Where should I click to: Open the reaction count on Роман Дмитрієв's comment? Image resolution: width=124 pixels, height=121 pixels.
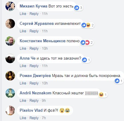pyautogui.click(x=121, y=81)
